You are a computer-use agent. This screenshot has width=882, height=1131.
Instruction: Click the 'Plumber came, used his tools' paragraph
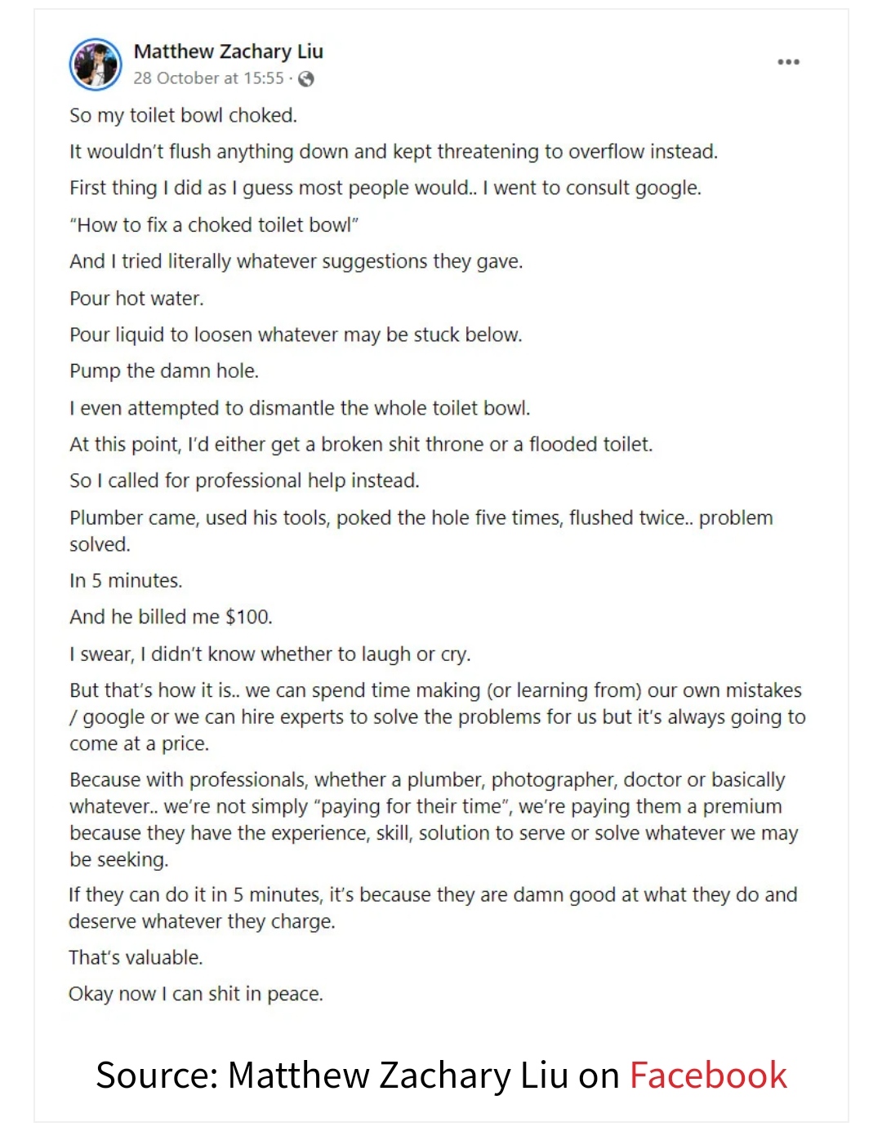click(421, 530)
